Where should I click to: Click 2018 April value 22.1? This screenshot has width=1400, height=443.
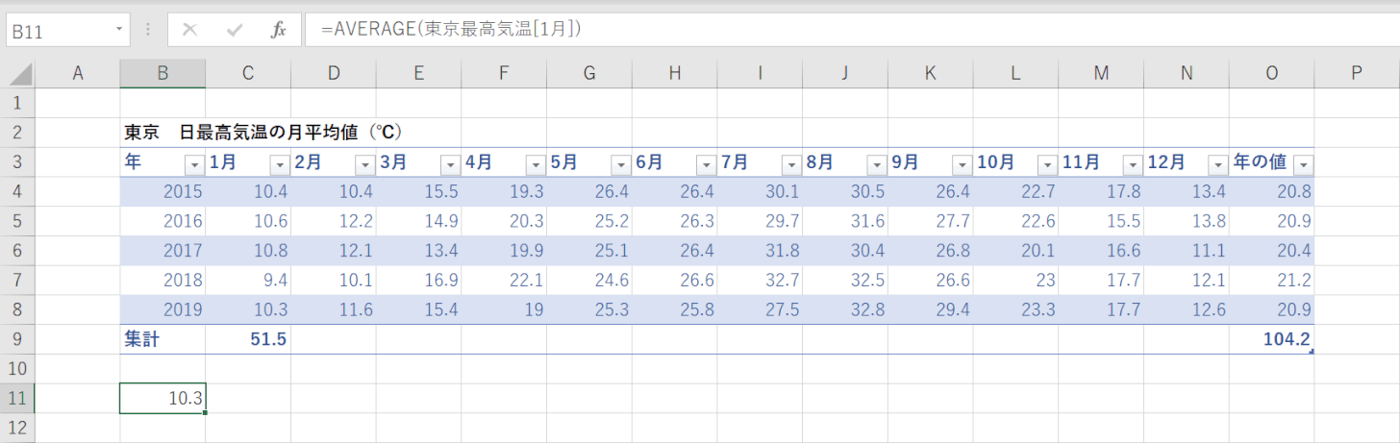click(504, 280)
